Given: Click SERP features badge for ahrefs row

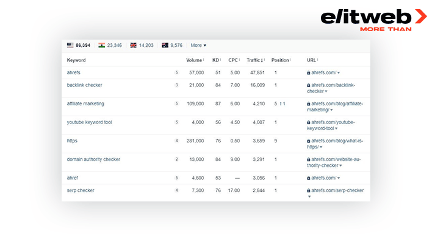Looking at the screenshot, I should (177, 72).
